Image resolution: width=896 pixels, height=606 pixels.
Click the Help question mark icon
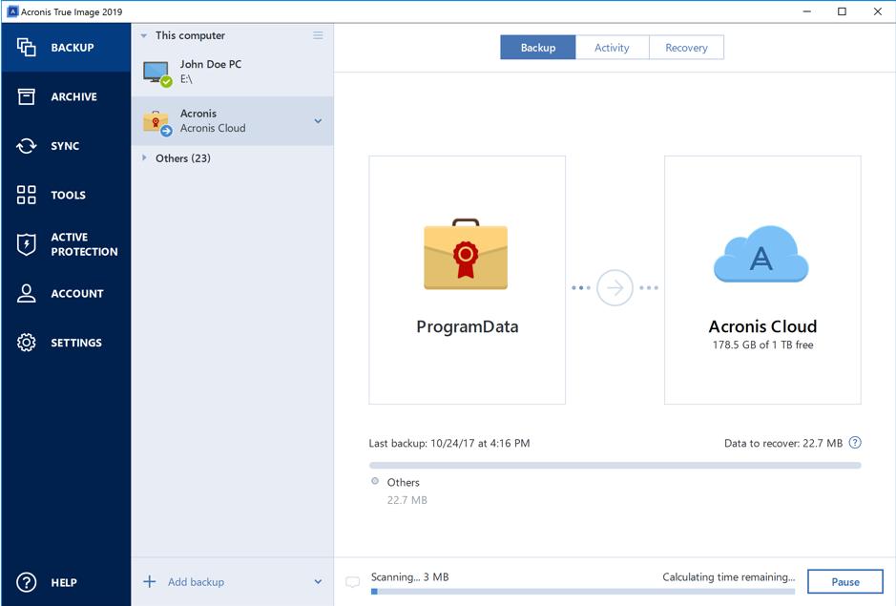coord(27,582)
